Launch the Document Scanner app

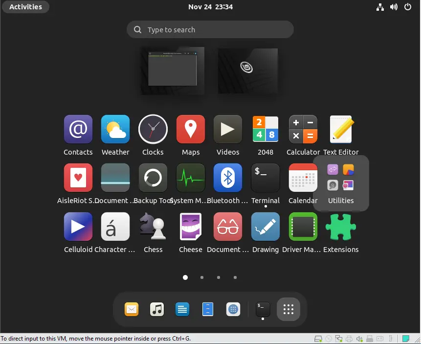[115, 178]
